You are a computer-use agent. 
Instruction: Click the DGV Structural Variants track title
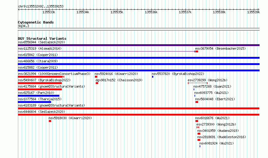click(x=42, y=39)
